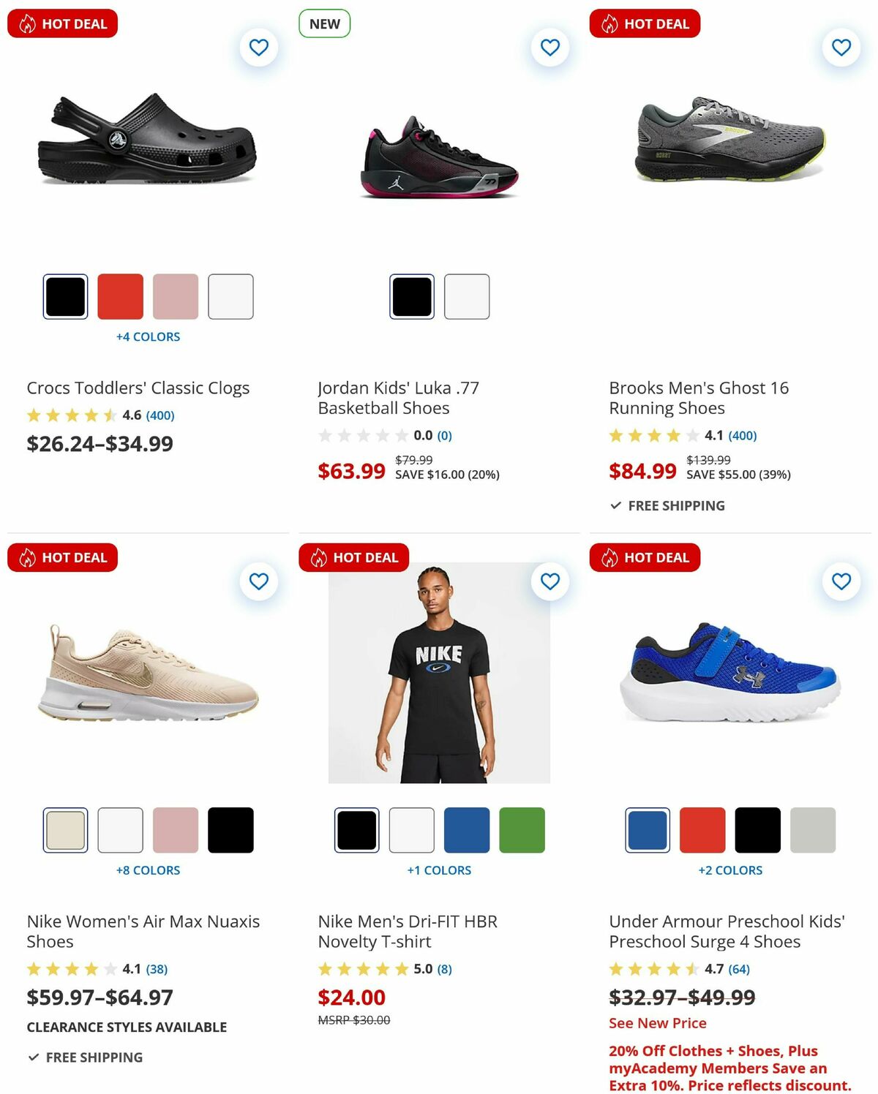878x1094 pixels.
Task: Click the HOT DEAL badge on Brooks Ghost 16
Action: pos(645,23)
